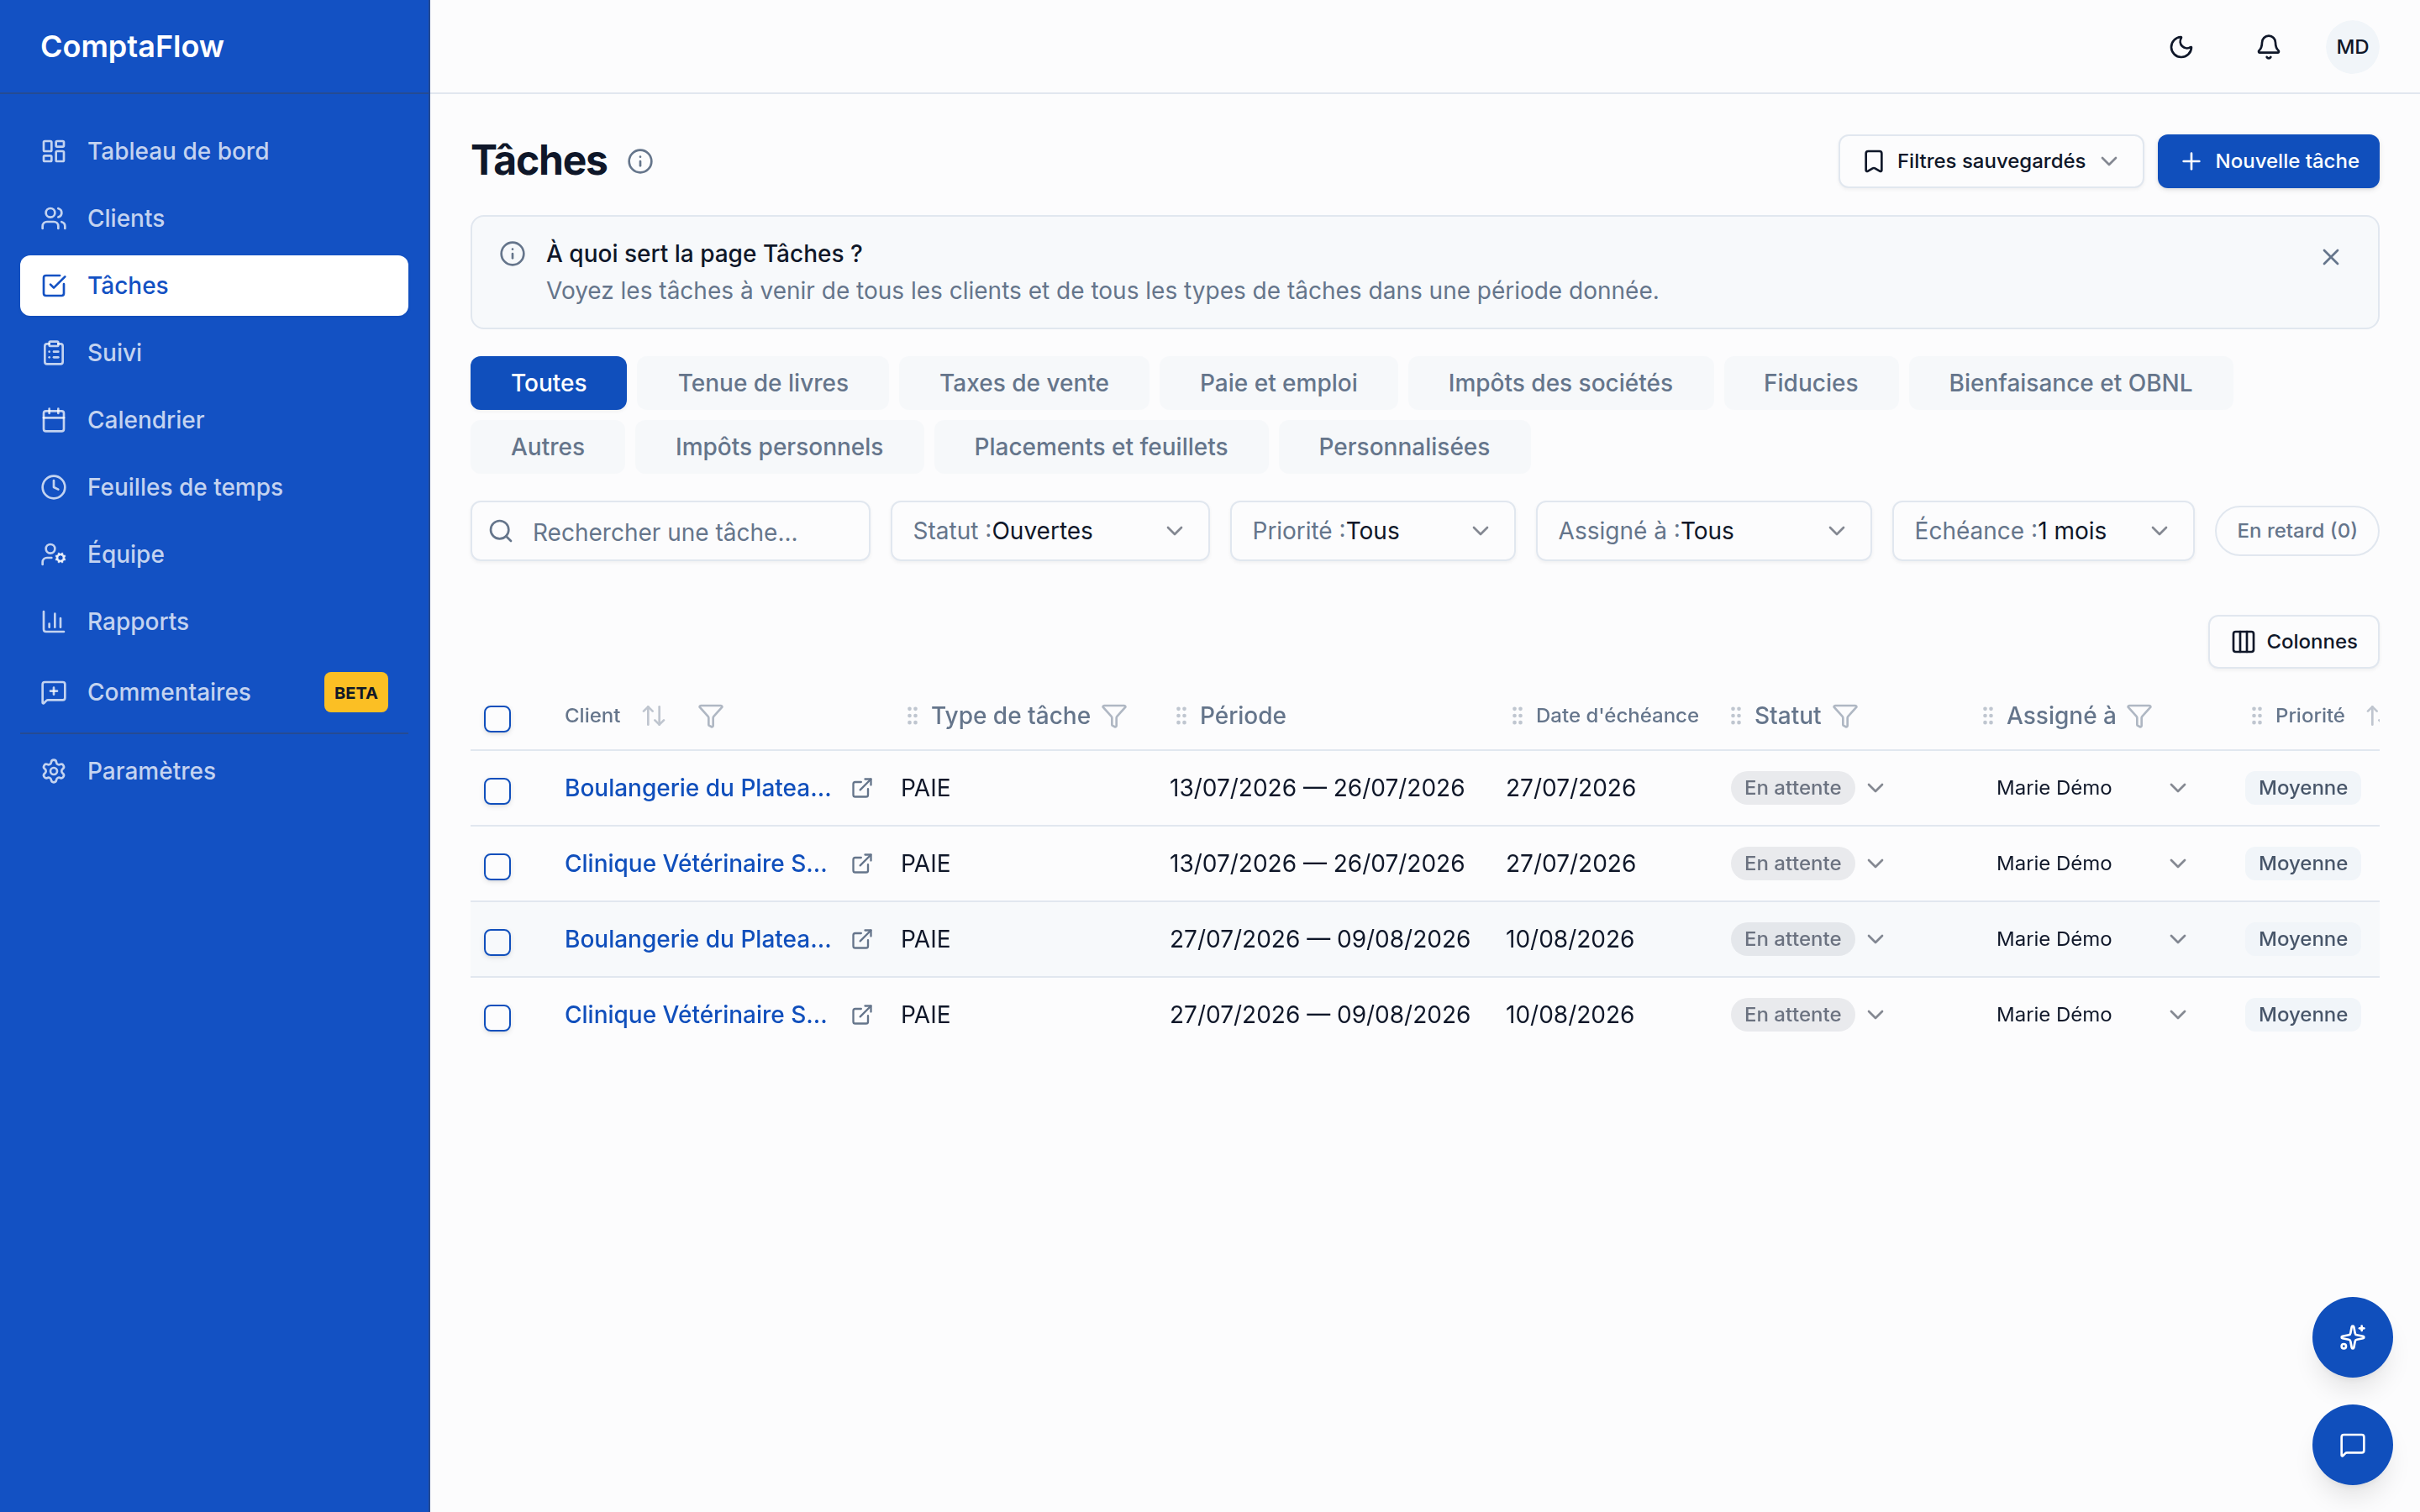The height and width of the screenshot is (1512, 2420).
Task: Open filter icon on Statut column header
Action: coord(1846,715)
